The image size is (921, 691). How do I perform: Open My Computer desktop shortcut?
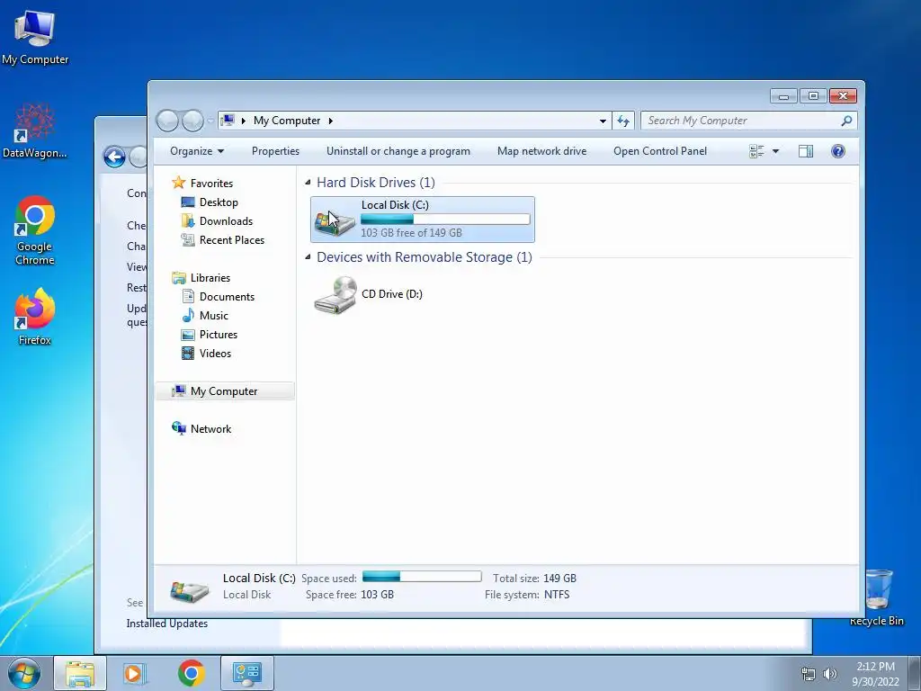(x=35, y=38)
